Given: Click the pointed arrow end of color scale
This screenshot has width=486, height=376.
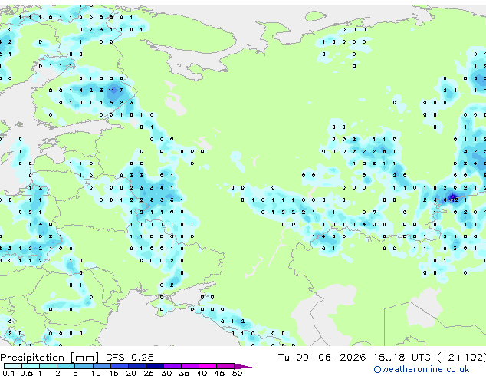Looking at the screenshot, I should [243, 366].
